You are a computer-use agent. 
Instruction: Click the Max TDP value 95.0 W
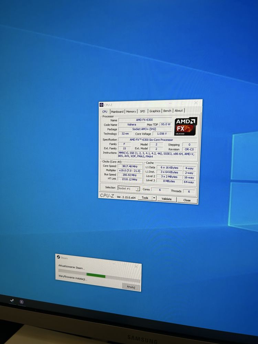click(x=165, y=124)
